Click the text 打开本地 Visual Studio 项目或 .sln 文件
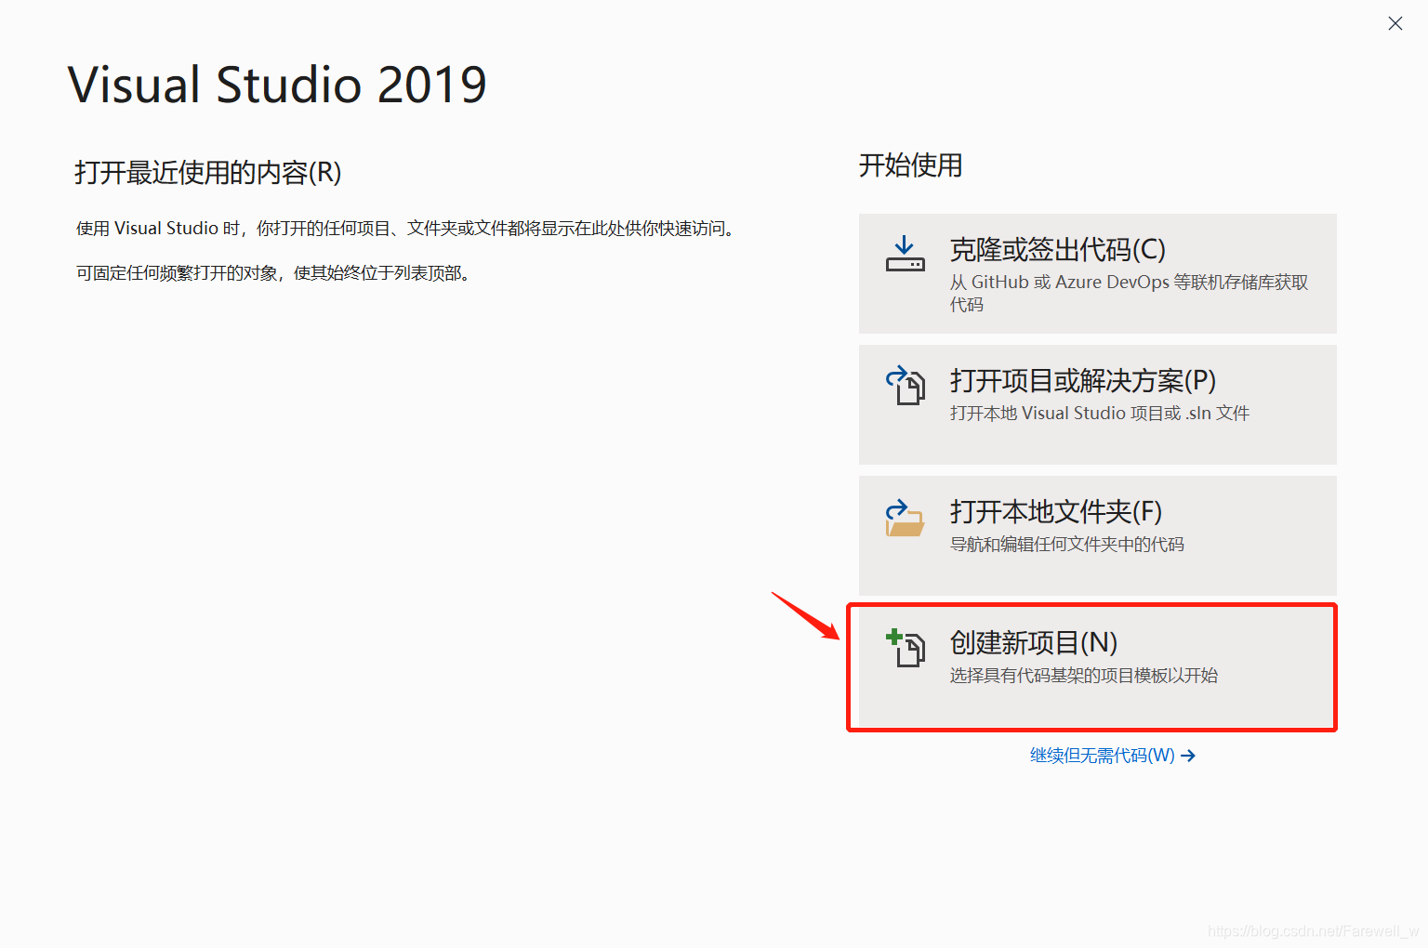 pyautogui.click(x=1100, y=414)
